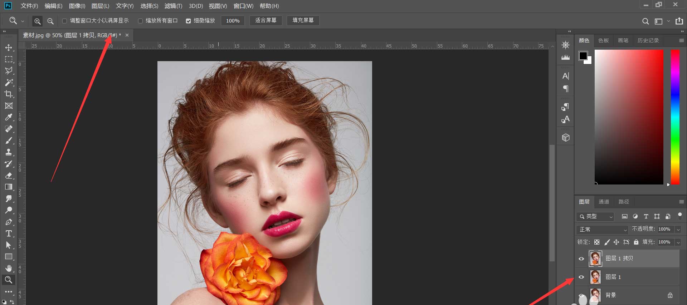The height and width of the screenshot is (305, 687).
Task: Expand the 不透明度 opacity dropdown arrow
Action: [x=678, y=229]
